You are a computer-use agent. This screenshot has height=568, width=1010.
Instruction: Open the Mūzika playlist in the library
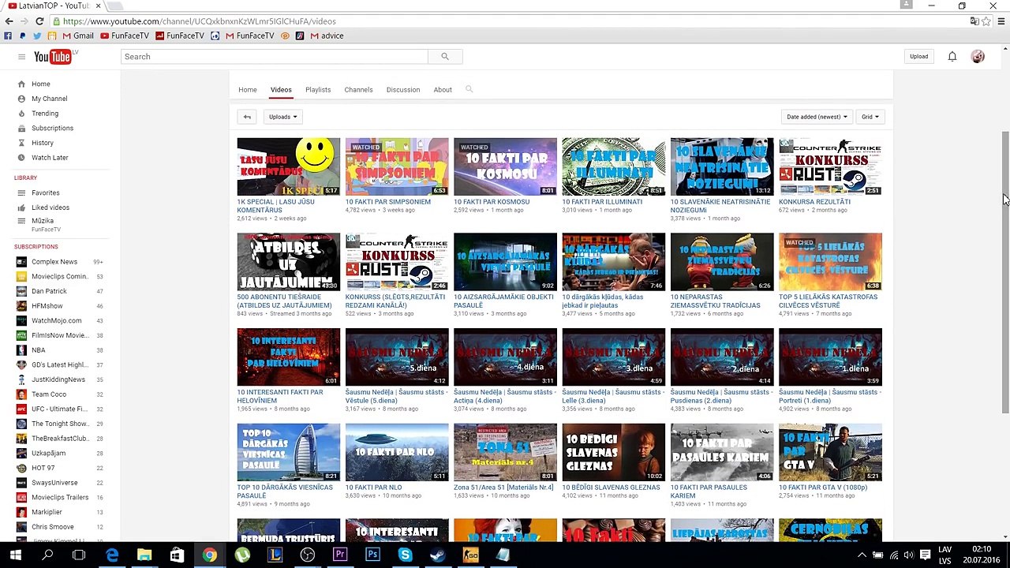(x=43, y=222)
